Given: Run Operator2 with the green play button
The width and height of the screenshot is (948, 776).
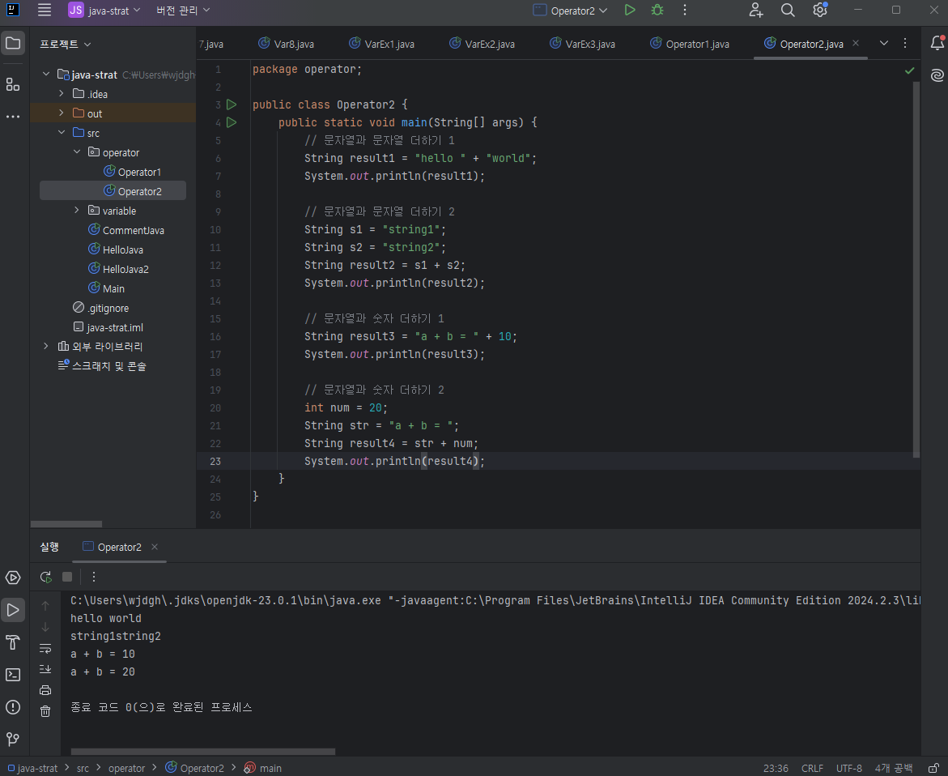Looking at the screenshot, I should pos(629,10).
